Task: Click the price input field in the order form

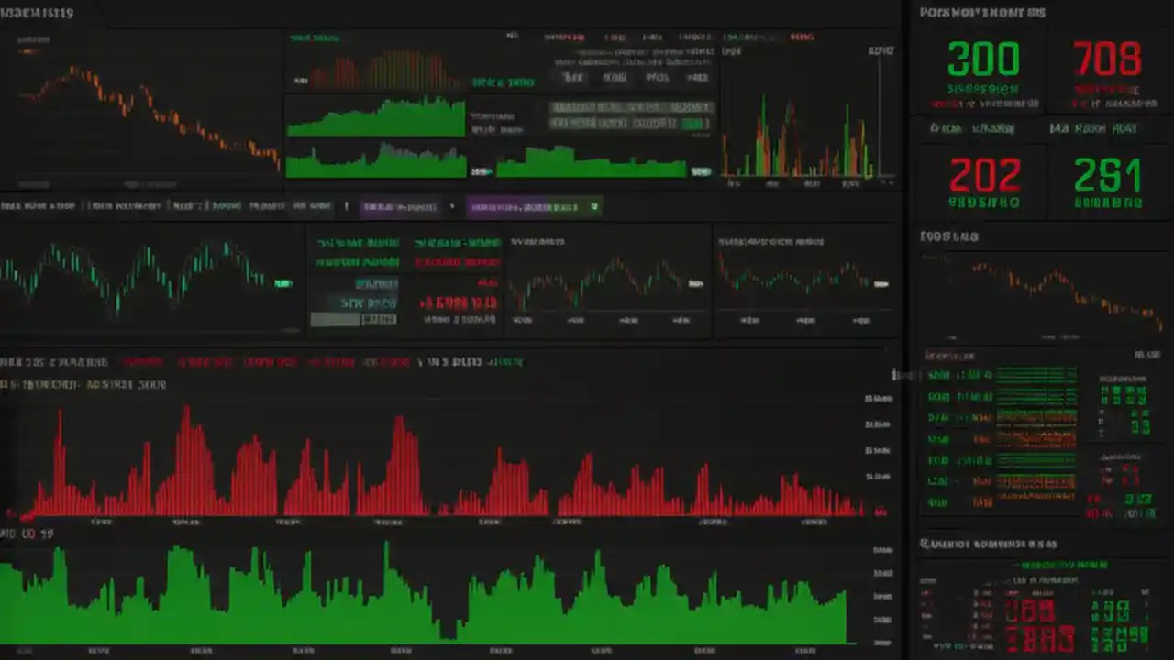Action: click(376, 284)
